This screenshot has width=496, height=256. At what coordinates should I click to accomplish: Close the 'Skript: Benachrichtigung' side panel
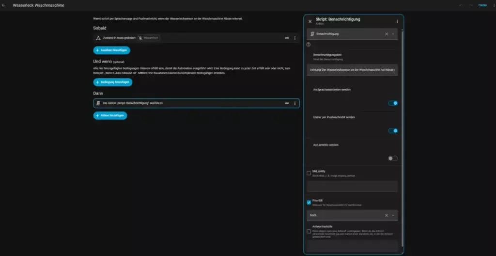click(310, 21)
